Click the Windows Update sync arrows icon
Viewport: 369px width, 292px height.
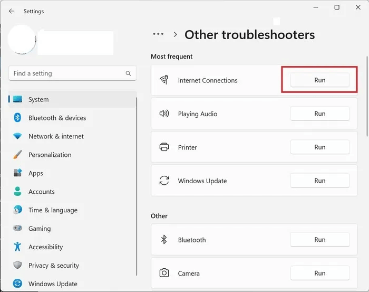point(164,181)
